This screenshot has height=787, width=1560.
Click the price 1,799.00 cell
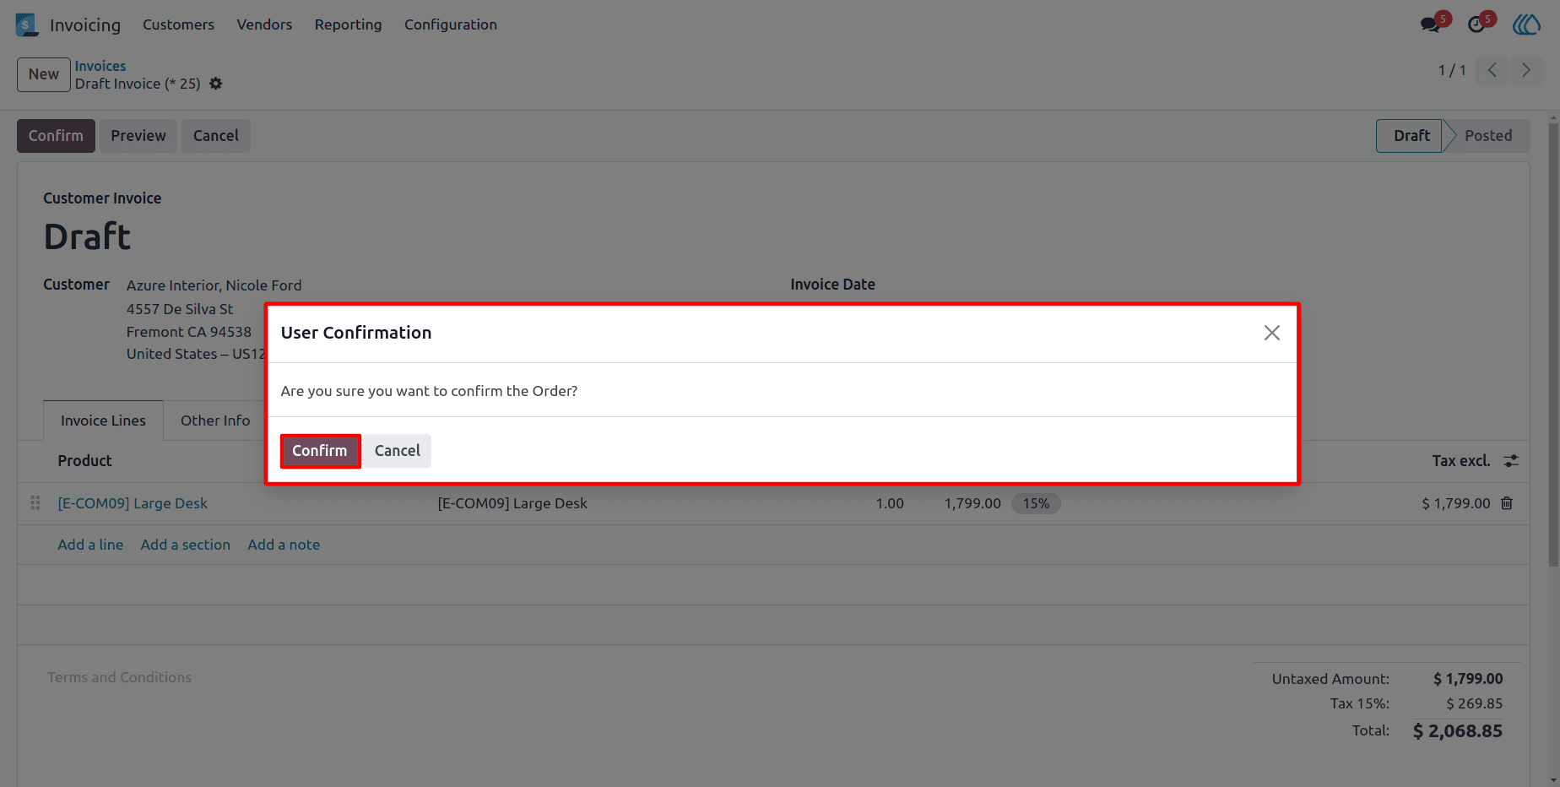tap(972, 503)
